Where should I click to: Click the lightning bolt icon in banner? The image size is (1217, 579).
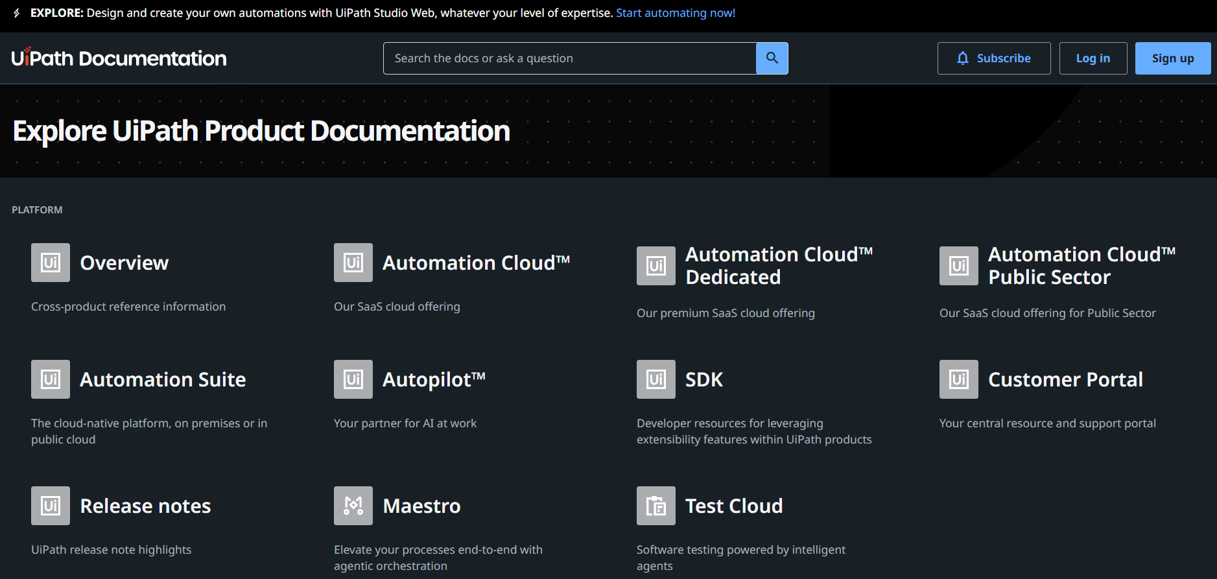(x=17, y=13)
